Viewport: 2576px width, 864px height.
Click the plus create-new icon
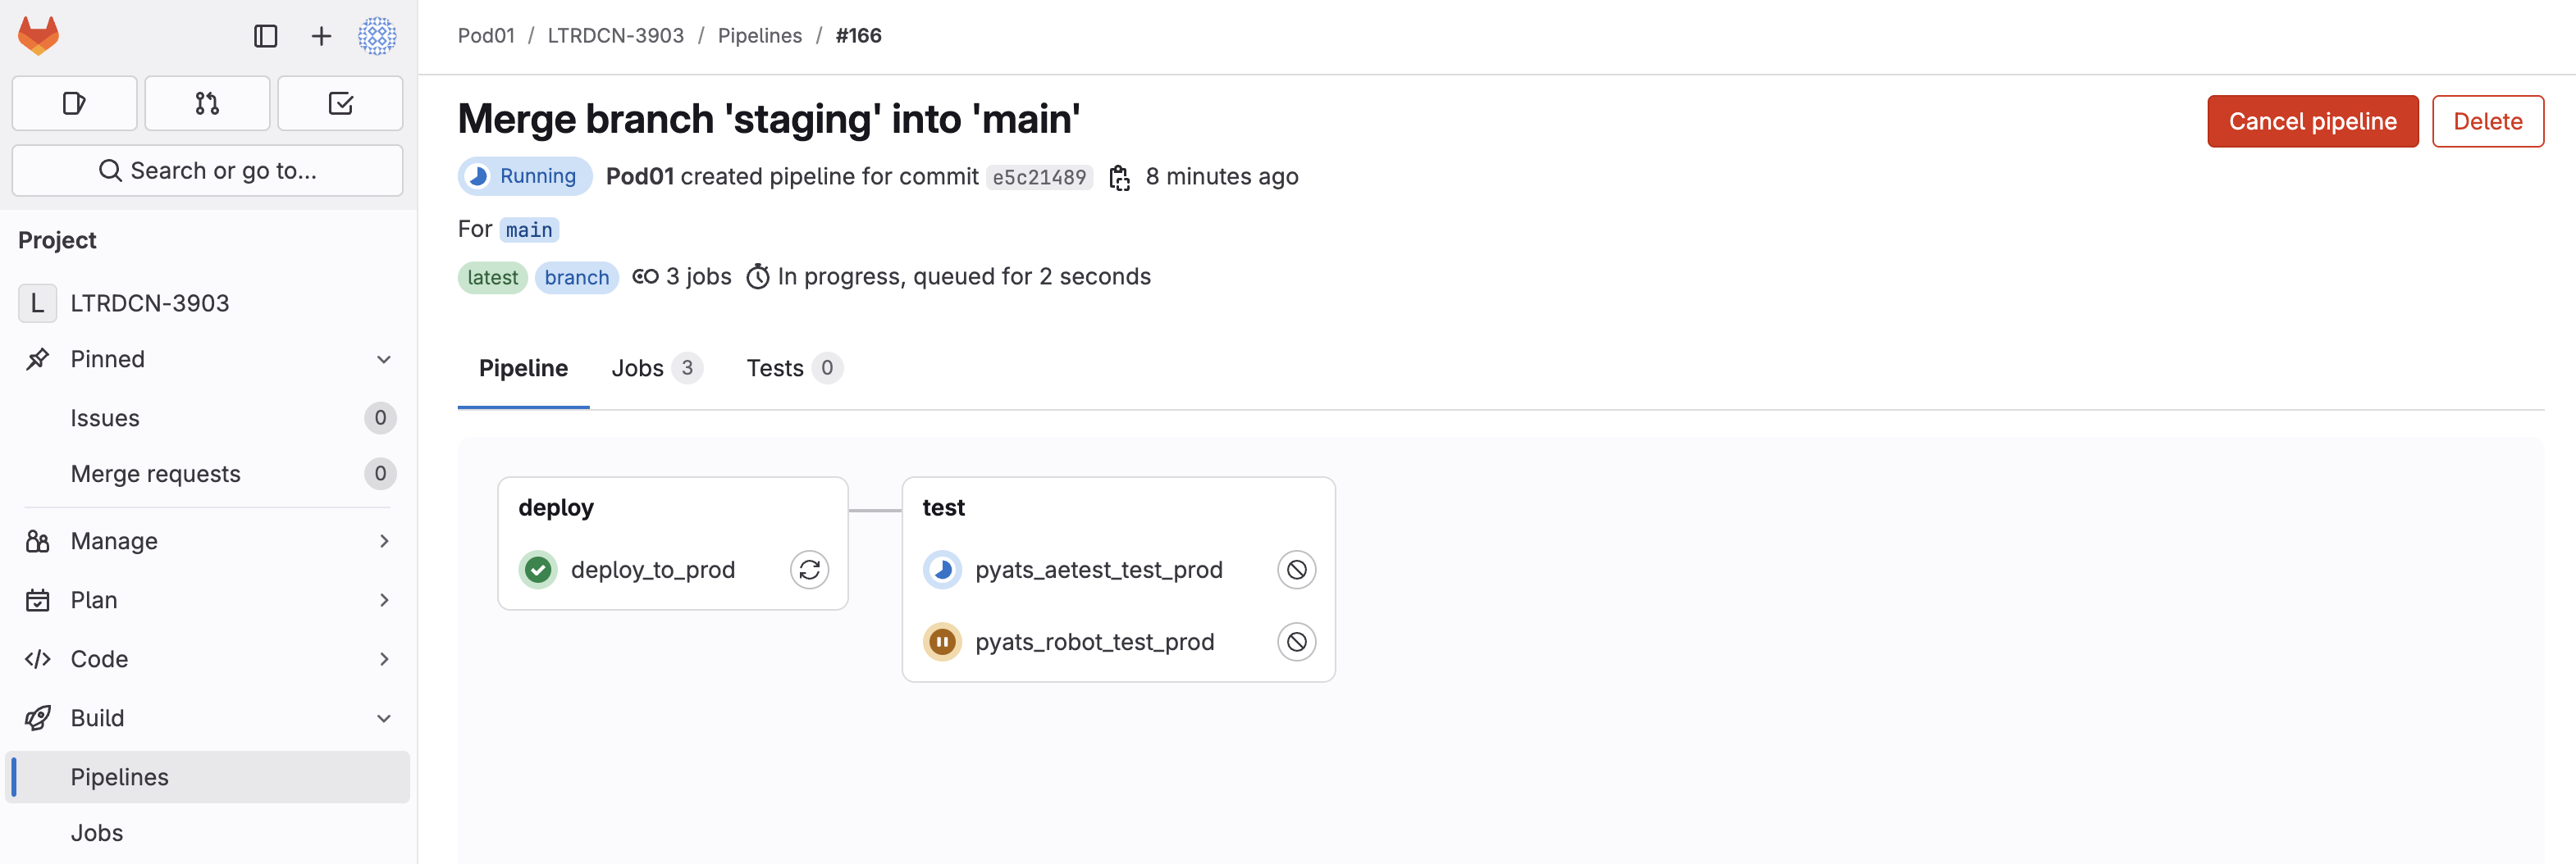321,37
